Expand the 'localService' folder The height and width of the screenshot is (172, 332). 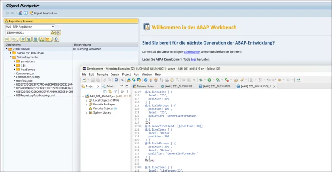tap(14, 70)
